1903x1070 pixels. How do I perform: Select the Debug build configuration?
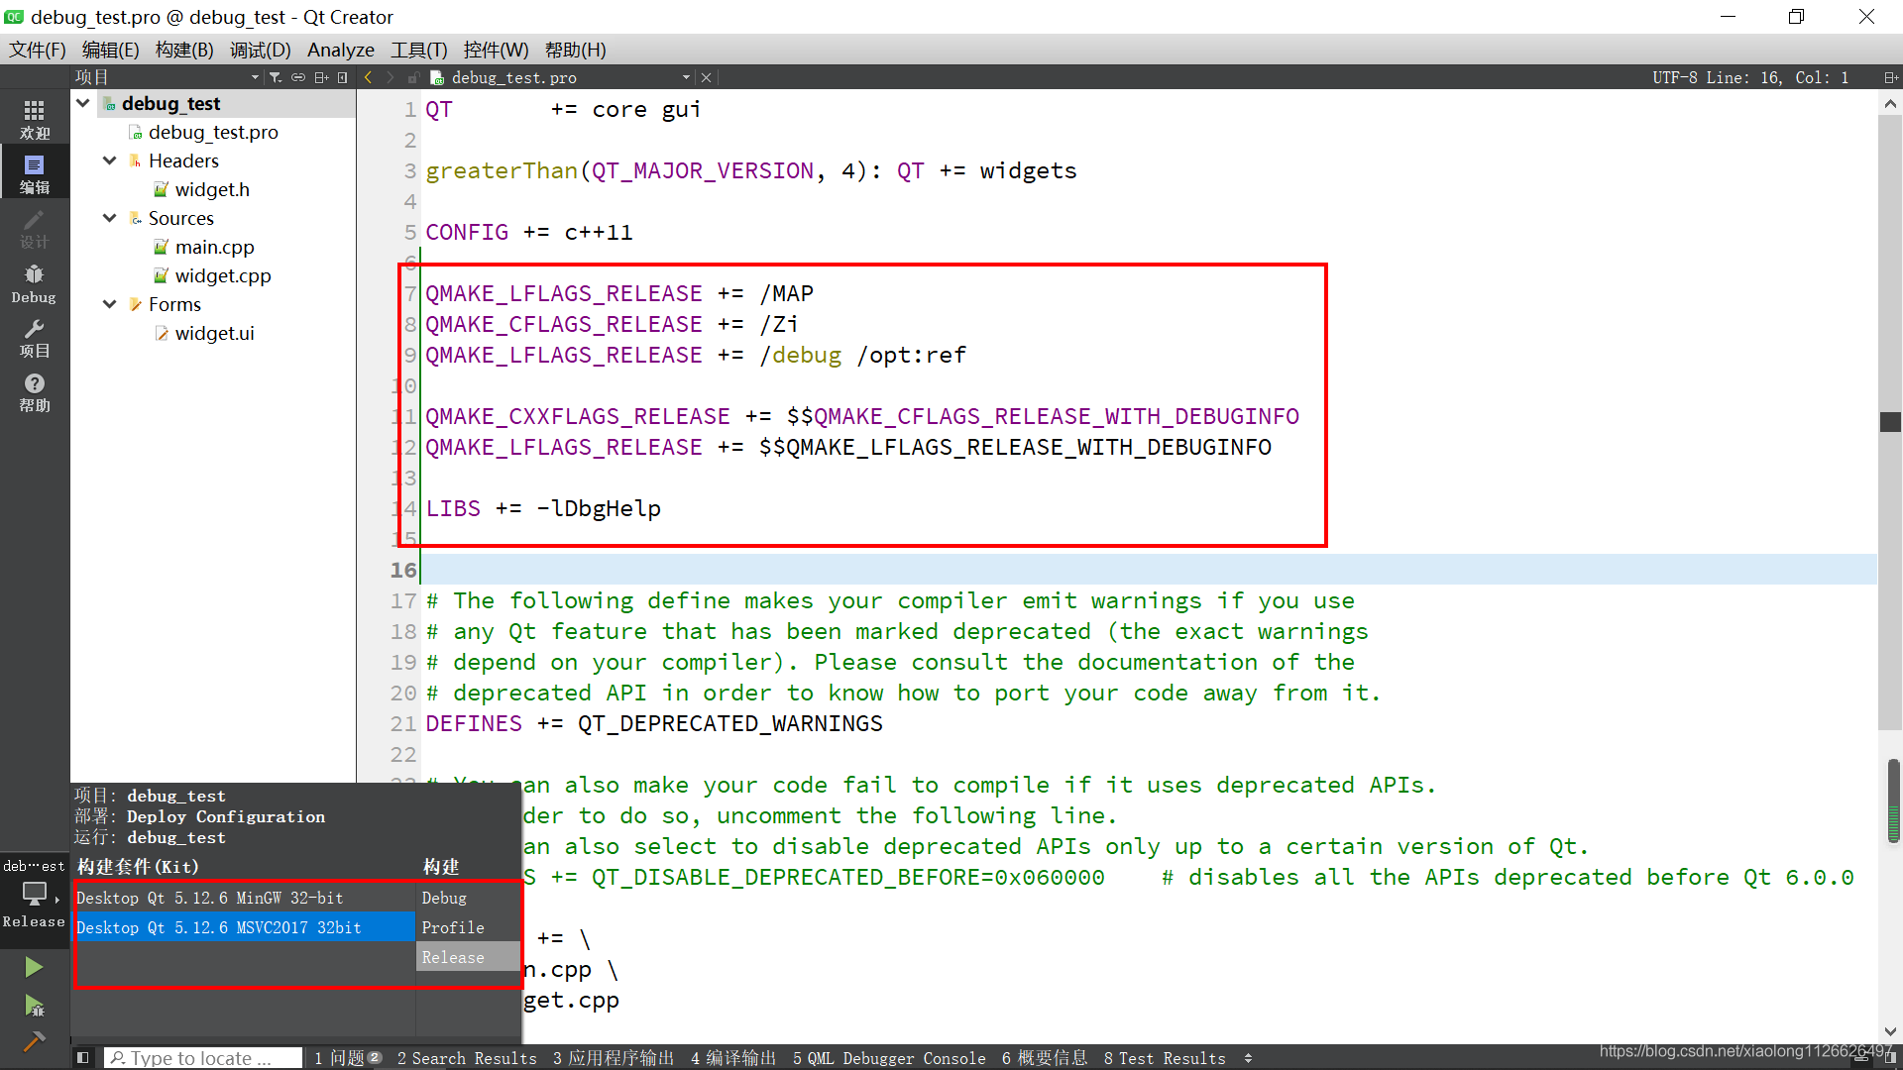[x=443, y=898]
